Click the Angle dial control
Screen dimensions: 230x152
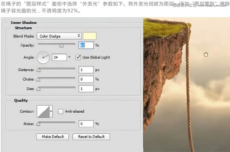tap(43, 57)
